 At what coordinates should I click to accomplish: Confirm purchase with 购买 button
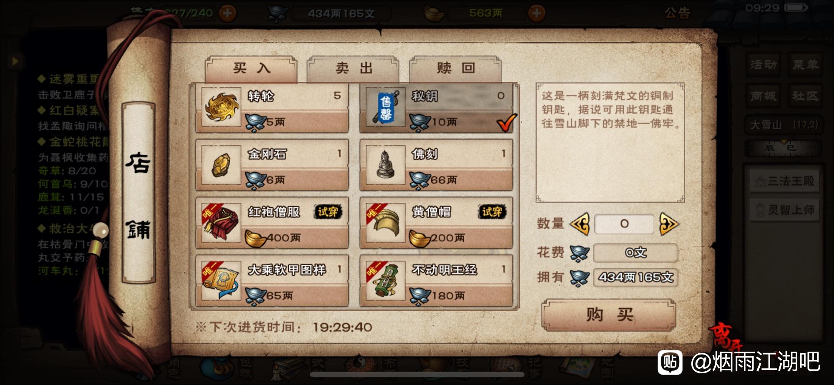point(609,315)
